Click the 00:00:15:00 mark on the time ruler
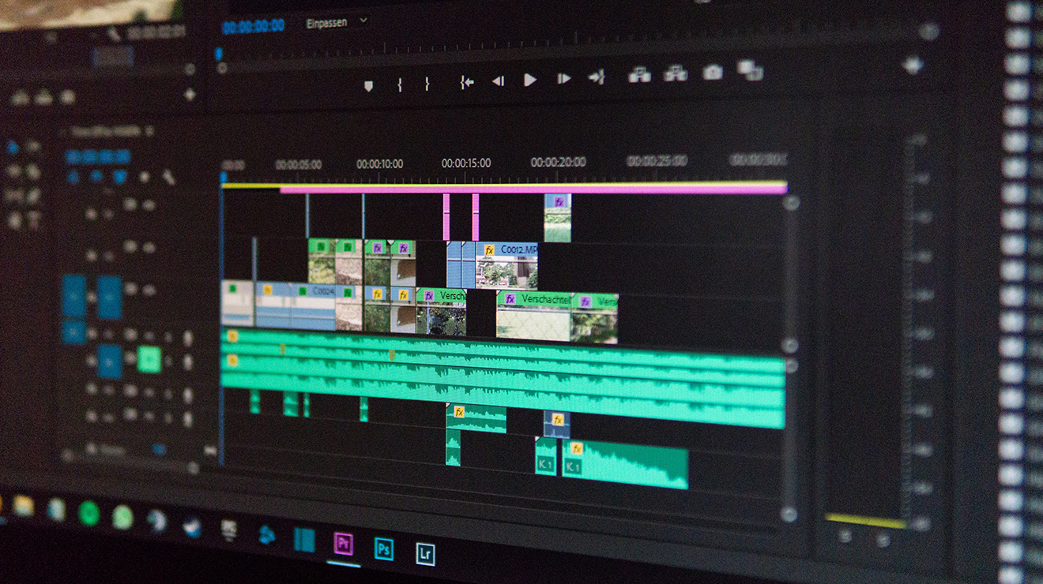This screenshot has height=584, width=1043. (465, 163)
